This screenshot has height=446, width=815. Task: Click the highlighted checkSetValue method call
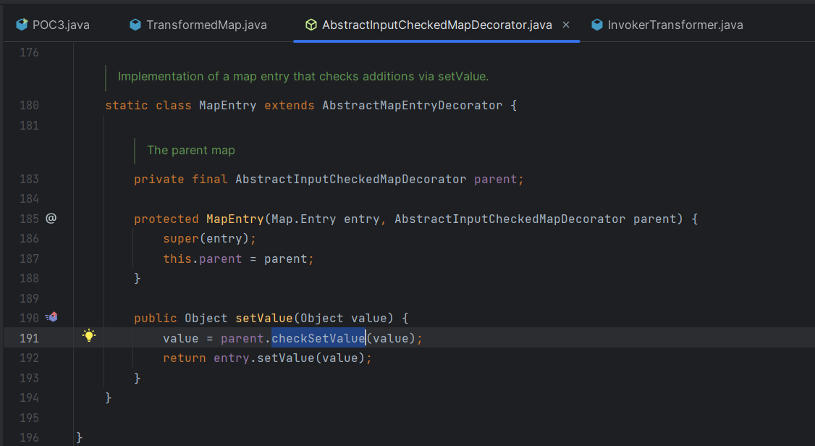[x=318, y=338]
